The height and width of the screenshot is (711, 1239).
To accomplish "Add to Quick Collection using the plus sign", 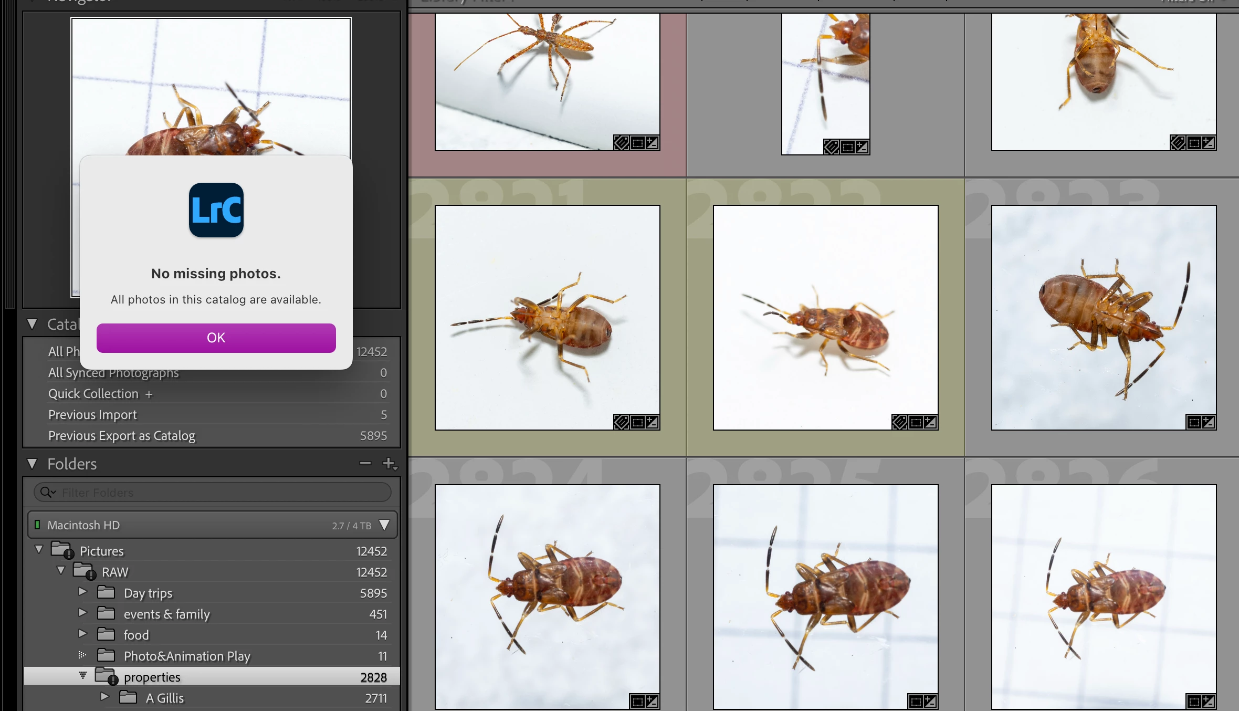I will click(149, 394).
